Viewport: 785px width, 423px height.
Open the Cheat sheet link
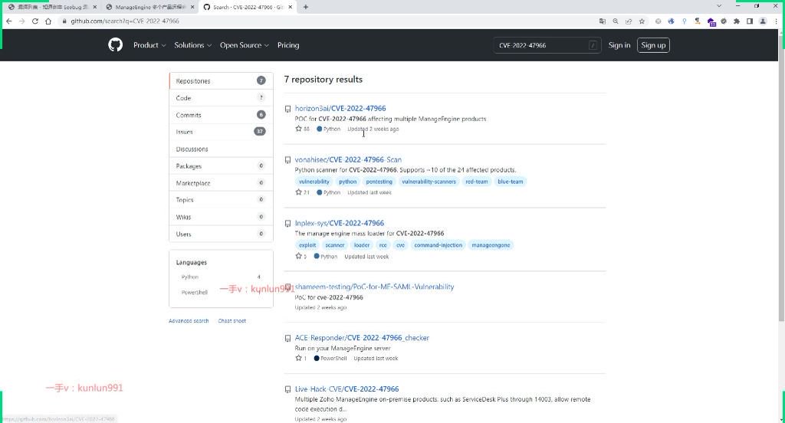[x=232, y=320]
